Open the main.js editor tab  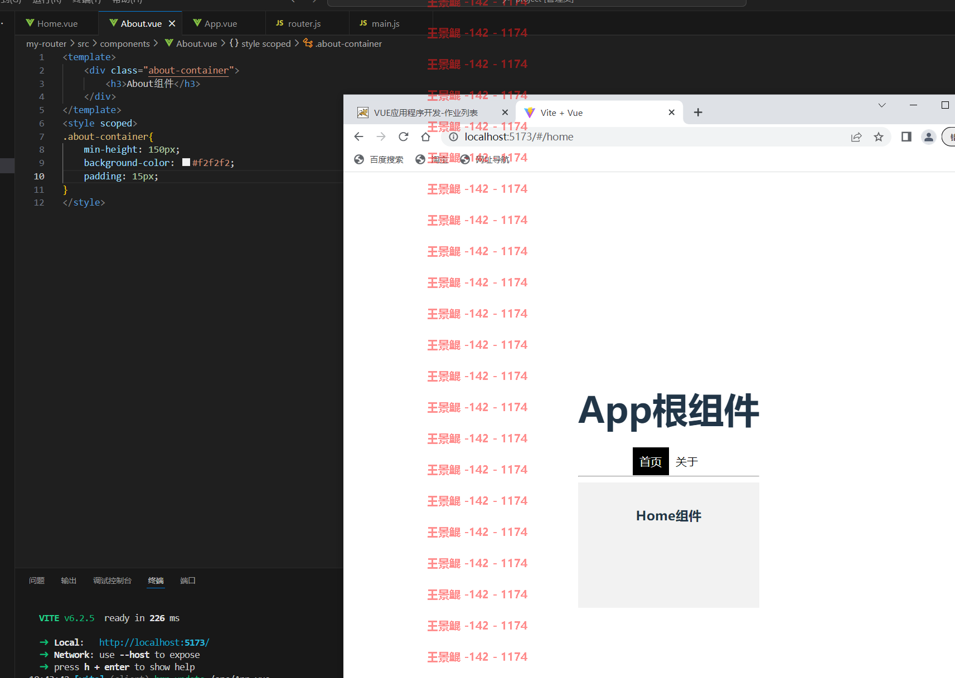pos(380,23)
